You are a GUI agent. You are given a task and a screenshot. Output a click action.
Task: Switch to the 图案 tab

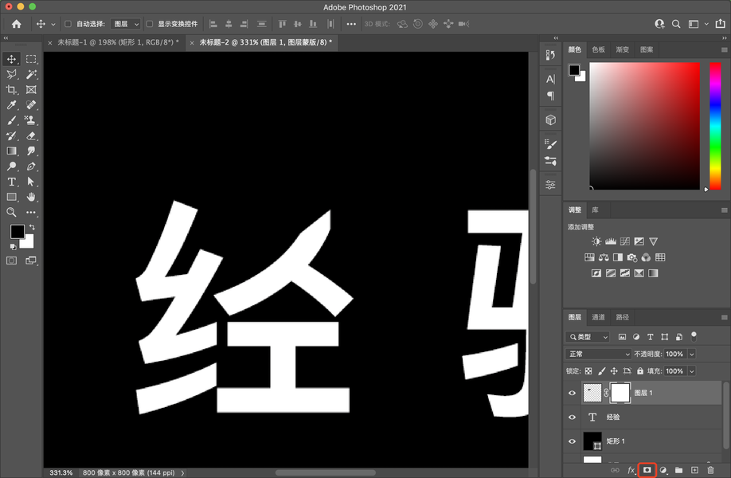647,50
